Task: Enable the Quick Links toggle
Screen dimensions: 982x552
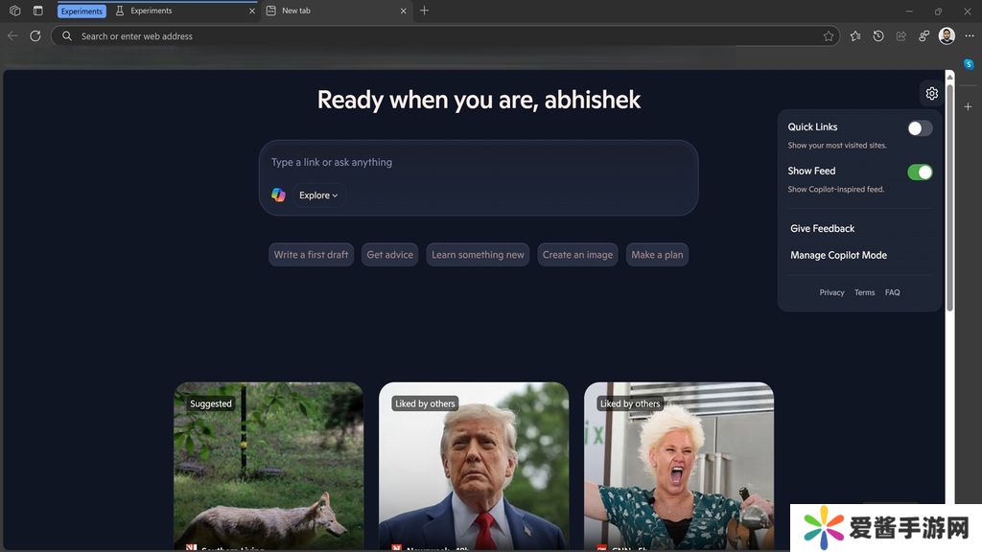Action: (x=920, y=128)
